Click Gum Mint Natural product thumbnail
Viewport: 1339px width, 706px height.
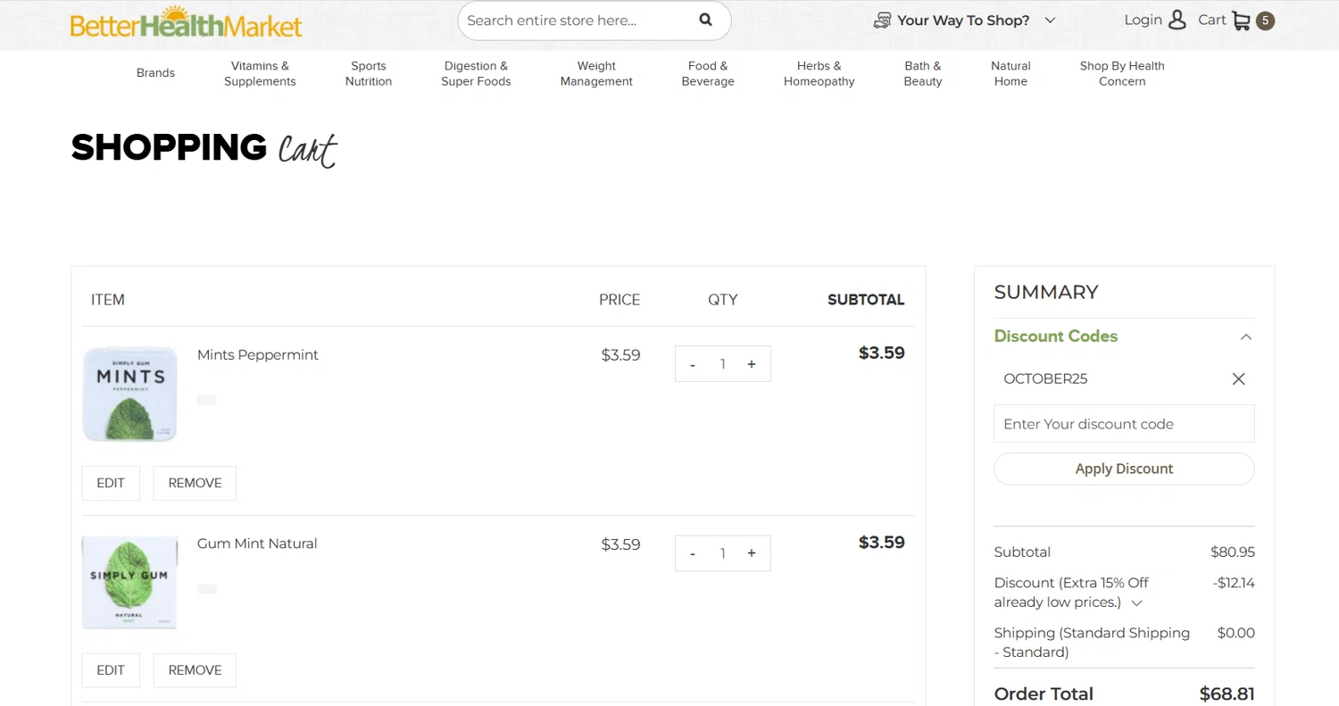coord(130,582)
